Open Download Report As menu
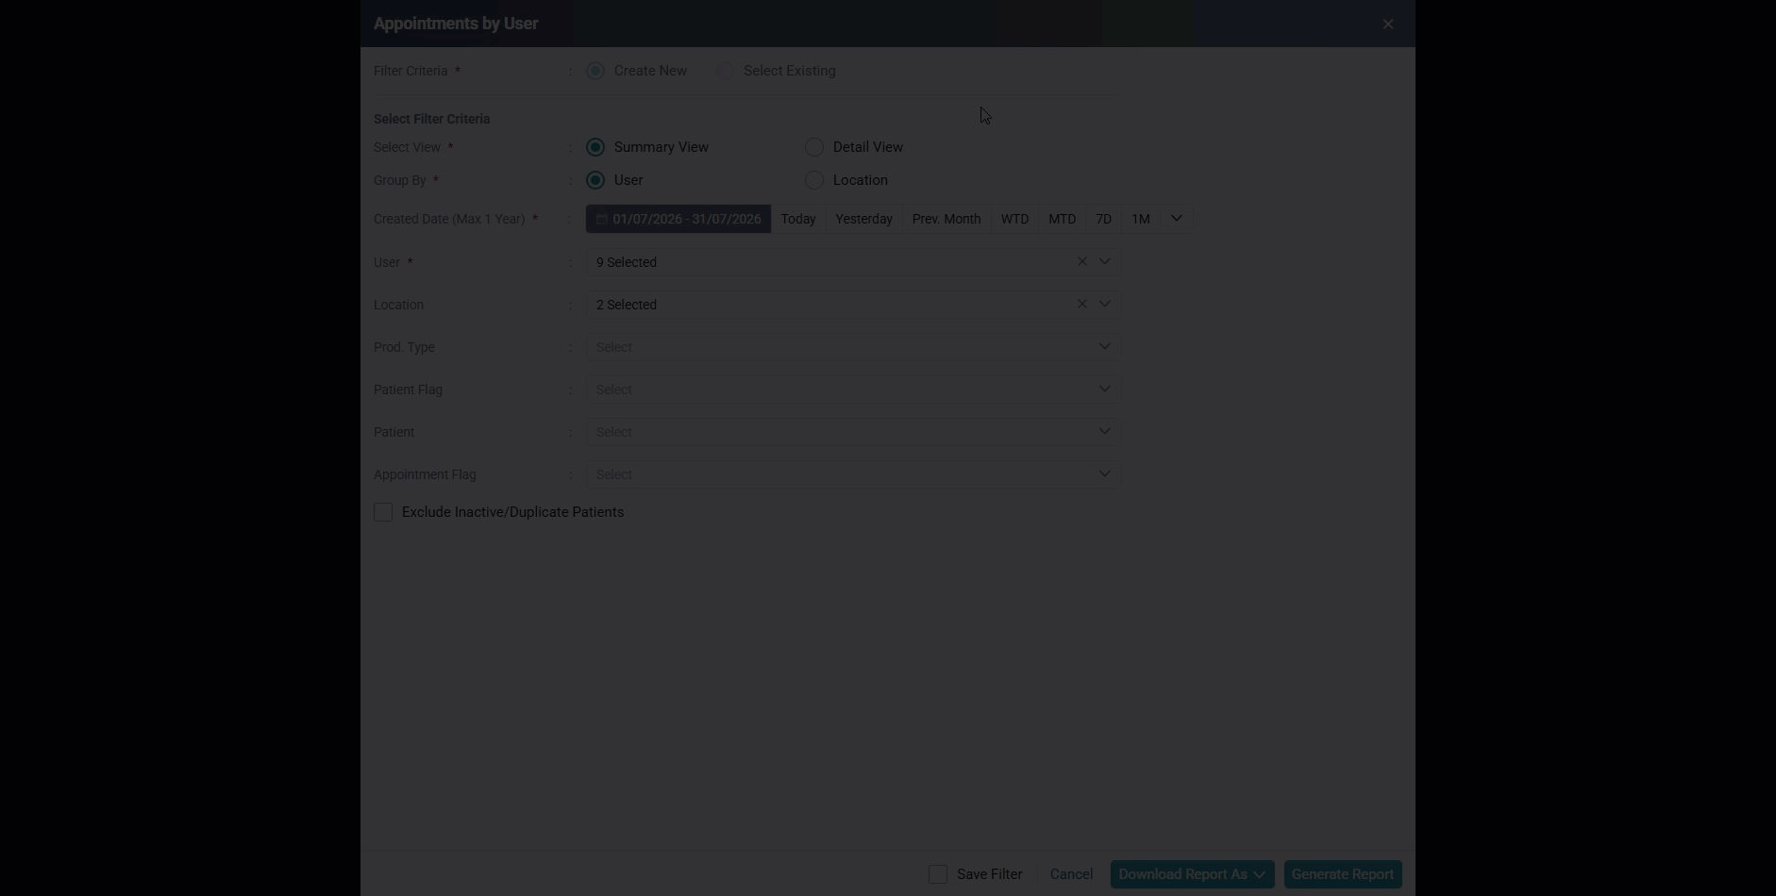The width and height of the screenshot is (1776, 896). tap(1192, 874)
